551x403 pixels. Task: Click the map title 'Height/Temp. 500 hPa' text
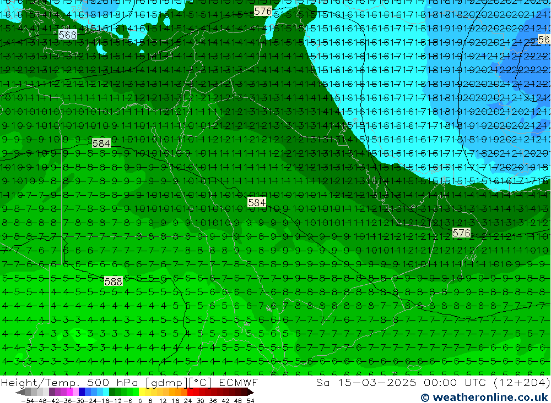[69, 382]
